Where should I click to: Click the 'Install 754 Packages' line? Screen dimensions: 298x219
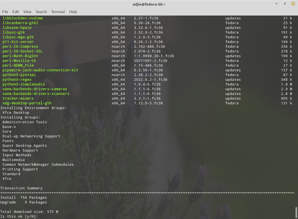(x=24, y=198)
